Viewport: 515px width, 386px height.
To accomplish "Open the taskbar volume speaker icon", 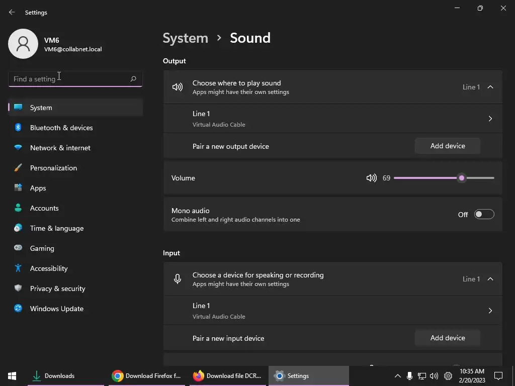I will [434, 376].
